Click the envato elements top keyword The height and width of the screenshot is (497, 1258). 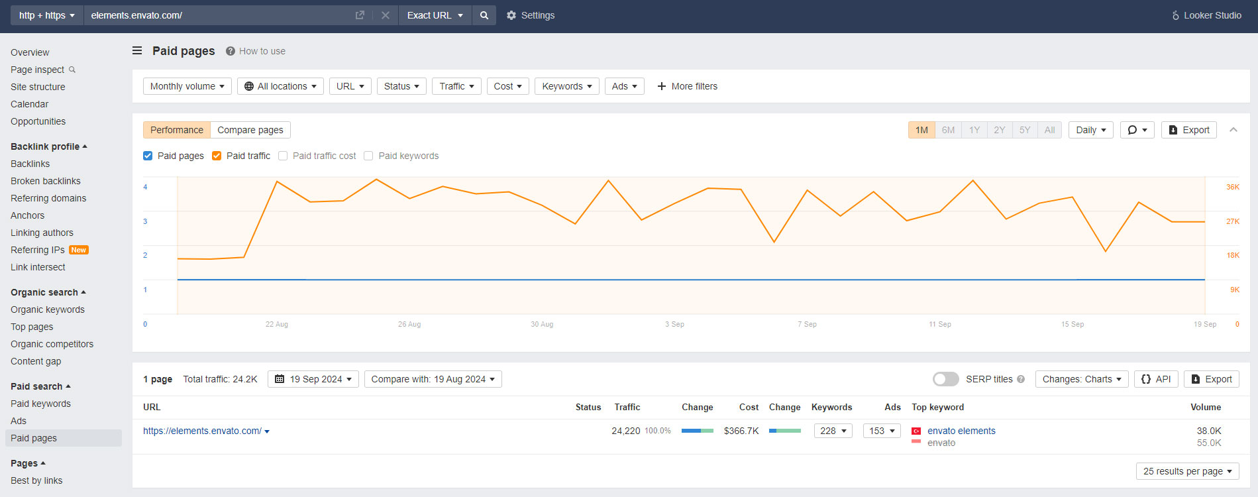pyautogui.click(x=961, y=431)
